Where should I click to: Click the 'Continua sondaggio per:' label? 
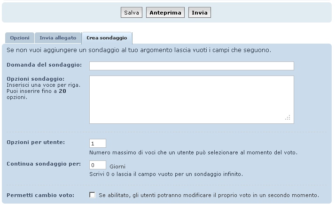coord(44,164)
